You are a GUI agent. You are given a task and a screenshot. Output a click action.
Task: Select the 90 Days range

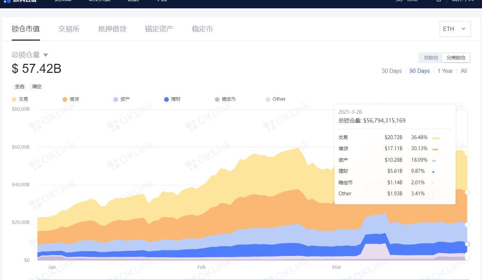point(420,71)
